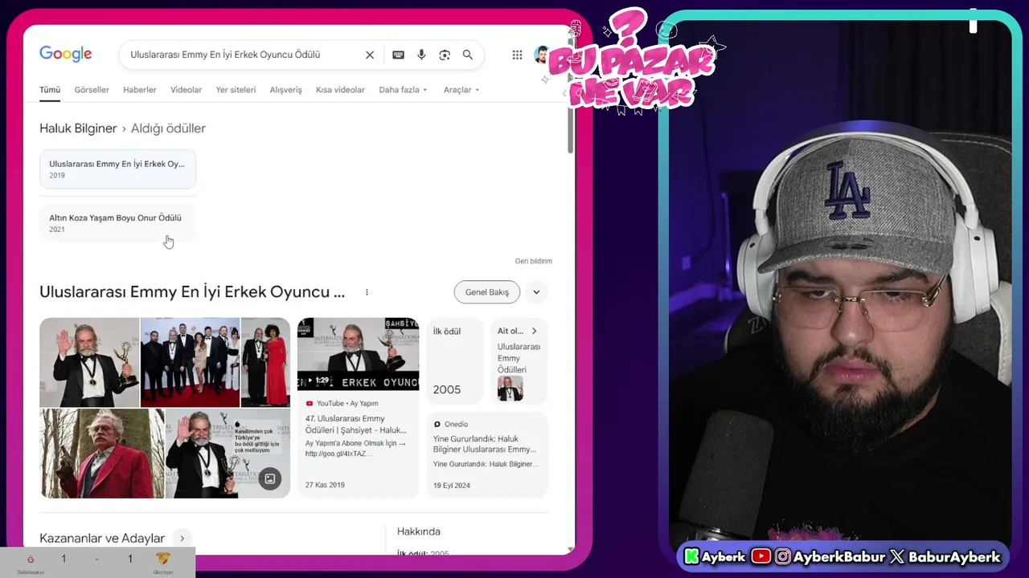Open three-dot menu beside Emmy heading
The height and width of the screenshot is (578, 1029).
tap(367, 292)
